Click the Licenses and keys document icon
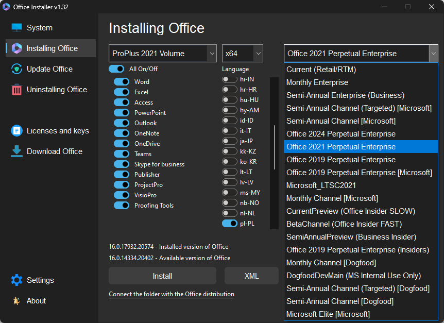The image size is (444, 323). pyautogui.click(x=16, y=130)
